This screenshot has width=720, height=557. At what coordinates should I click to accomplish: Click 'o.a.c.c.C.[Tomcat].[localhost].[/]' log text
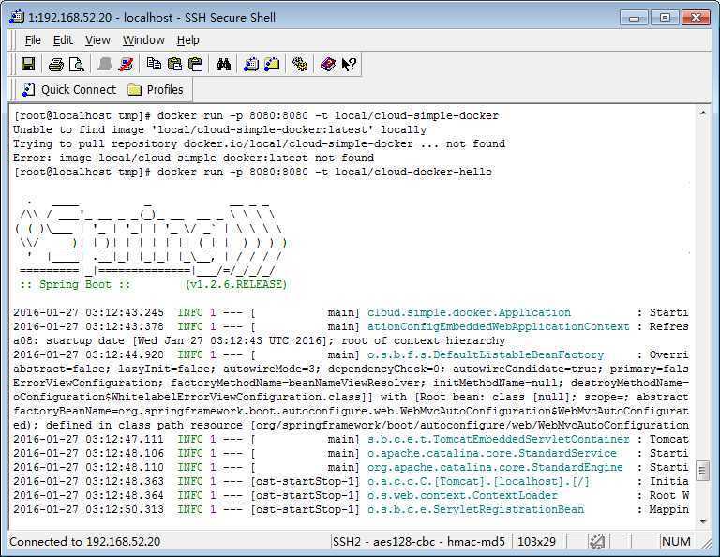(x=478, y=482)
